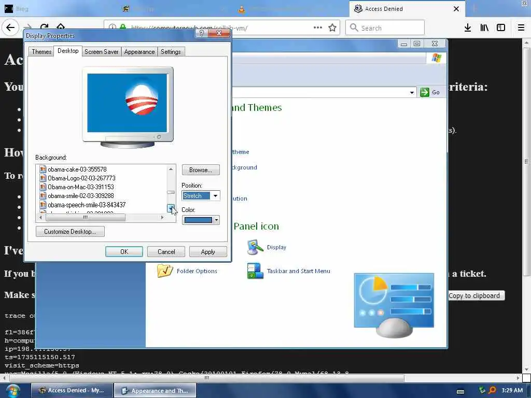531x398 pixels.
Task: Click the Apply button
Action: click(x=208, y=252)
